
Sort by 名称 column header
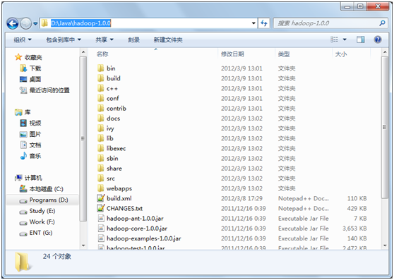click(102, 54)
